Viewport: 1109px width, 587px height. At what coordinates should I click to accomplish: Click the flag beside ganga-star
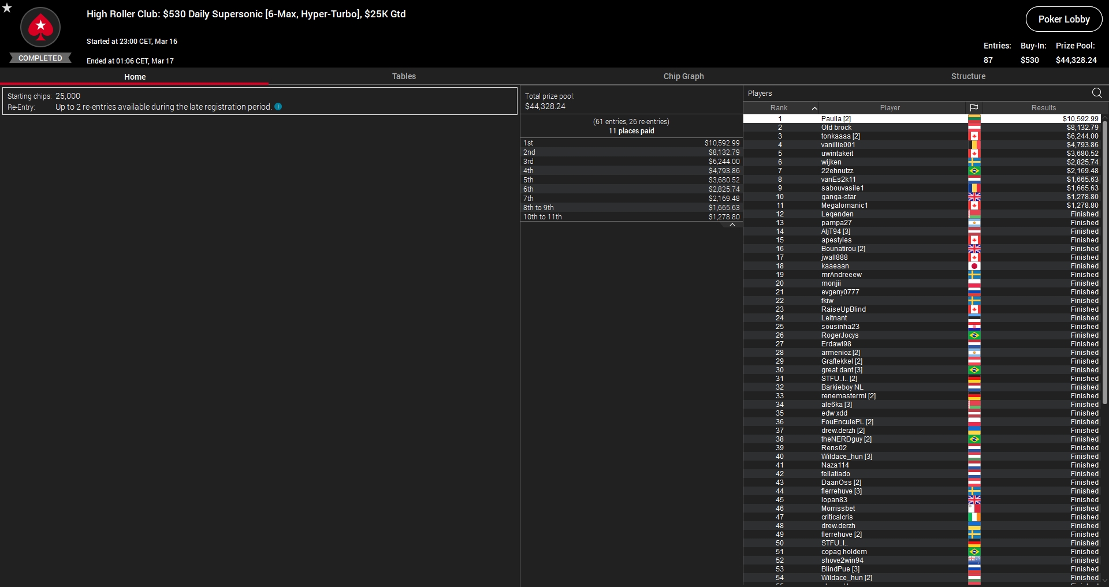pyautogui.click(x=974, y=197)
